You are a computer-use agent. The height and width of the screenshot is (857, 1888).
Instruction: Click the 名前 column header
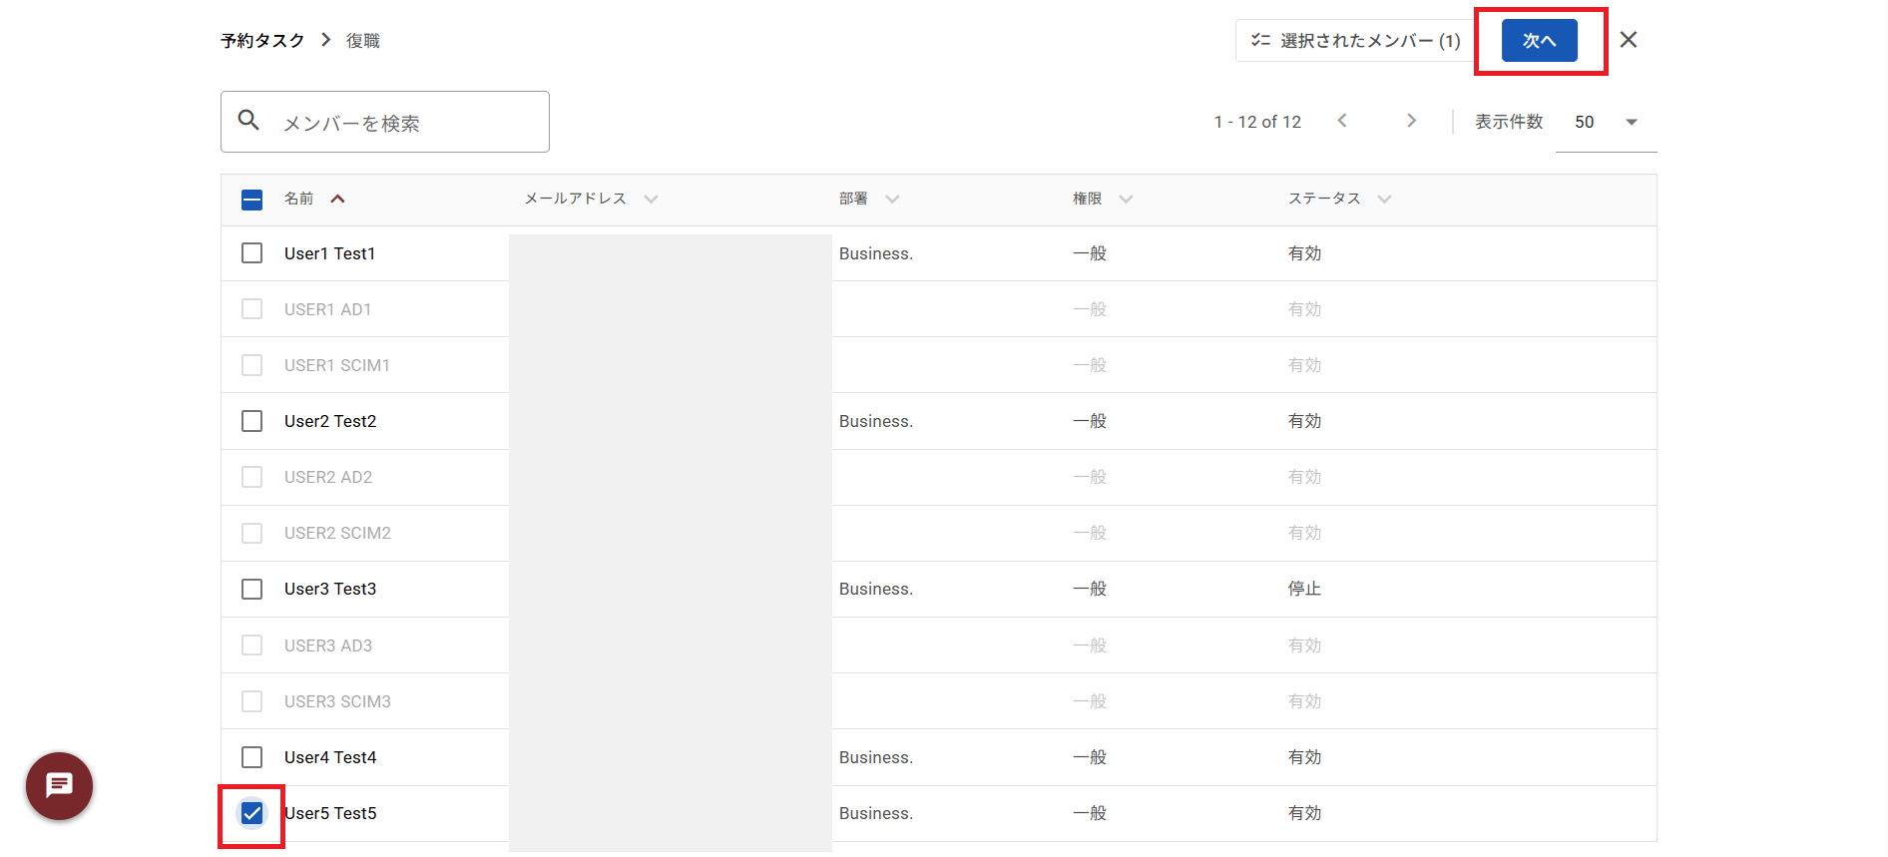298,199
